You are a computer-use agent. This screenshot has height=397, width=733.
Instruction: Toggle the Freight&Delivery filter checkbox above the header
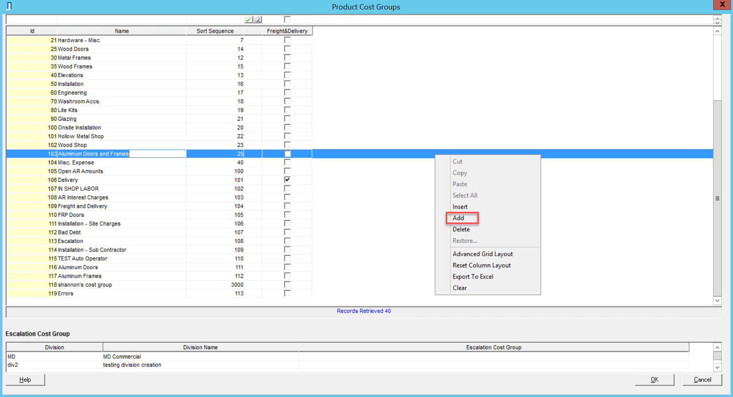tap(287, 19)
